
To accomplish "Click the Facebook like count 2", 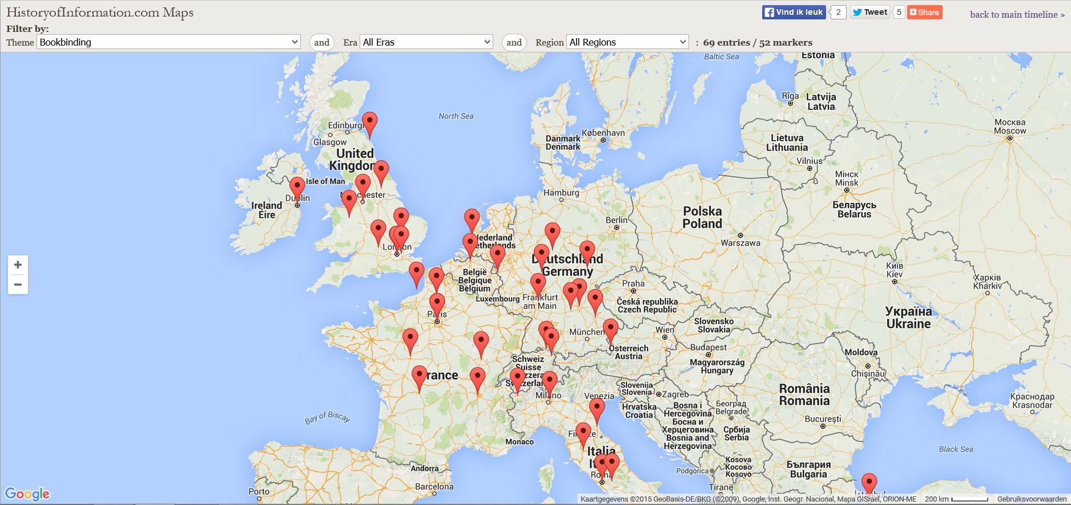I will [x=838, y=12].
